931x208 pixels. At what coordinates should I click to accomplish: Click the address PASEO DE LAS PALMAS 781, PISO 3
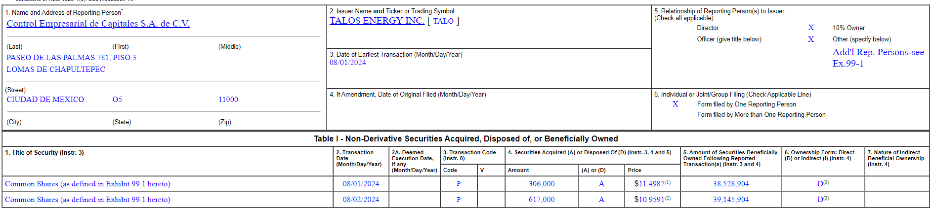pyautogui.click(x=71, y=58)
